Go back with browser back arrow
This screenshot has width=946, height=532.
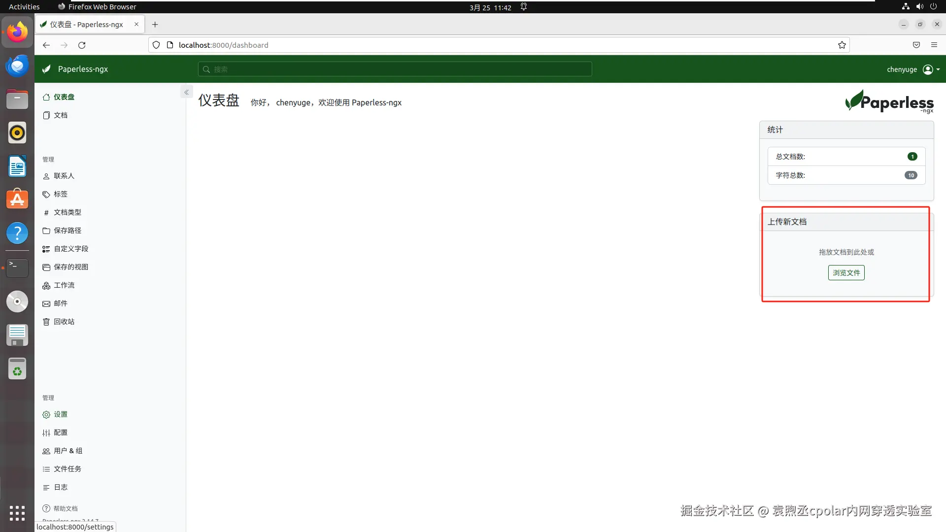pyautogui.click(x=46, y=45)
